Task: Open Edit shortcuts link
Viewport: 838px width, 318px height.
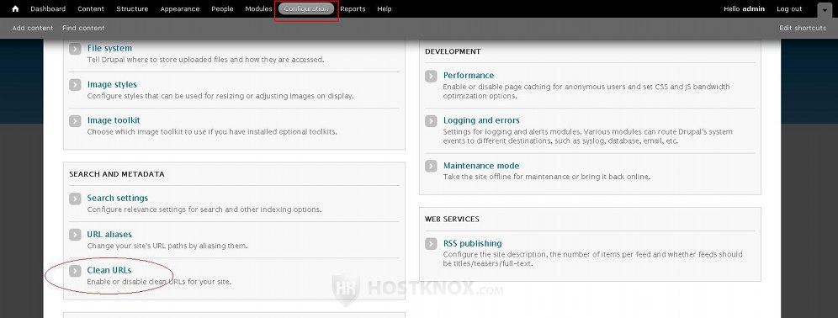Action: click(x=802, y=28)
